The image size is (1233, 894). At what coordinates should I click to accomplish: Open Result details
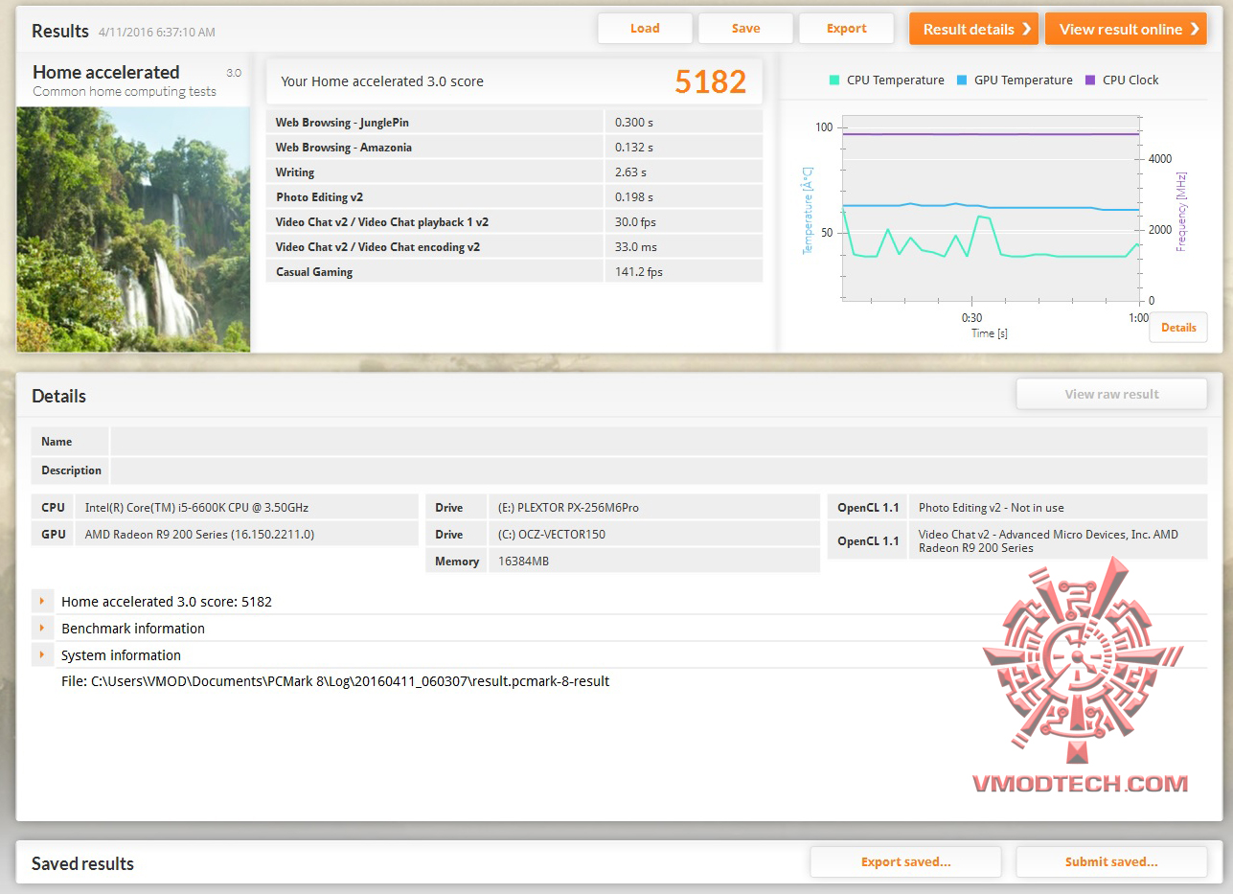tap(974, 29)
